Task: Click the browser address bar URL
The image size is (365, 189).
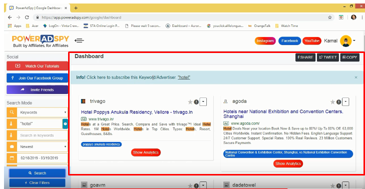Action: 81,17
